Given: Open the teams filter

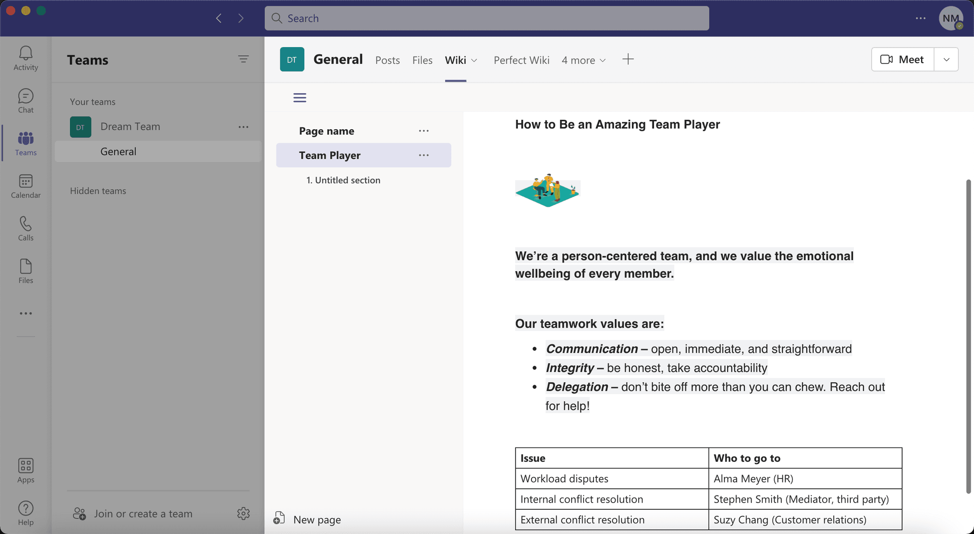Looking at the screenshot, I should 243,59.
